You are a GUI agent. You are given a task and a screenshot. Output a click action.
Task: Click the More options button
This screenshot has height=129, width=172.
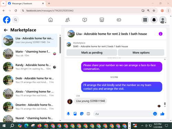(141, 53)
